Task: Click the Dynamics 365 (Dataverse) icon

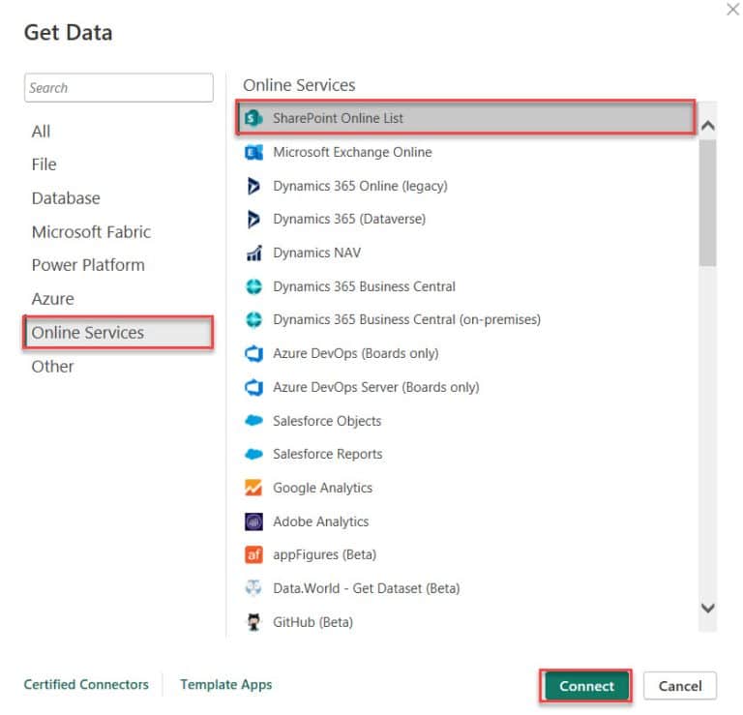Action: pyautogui.click(x=253, y=219)
